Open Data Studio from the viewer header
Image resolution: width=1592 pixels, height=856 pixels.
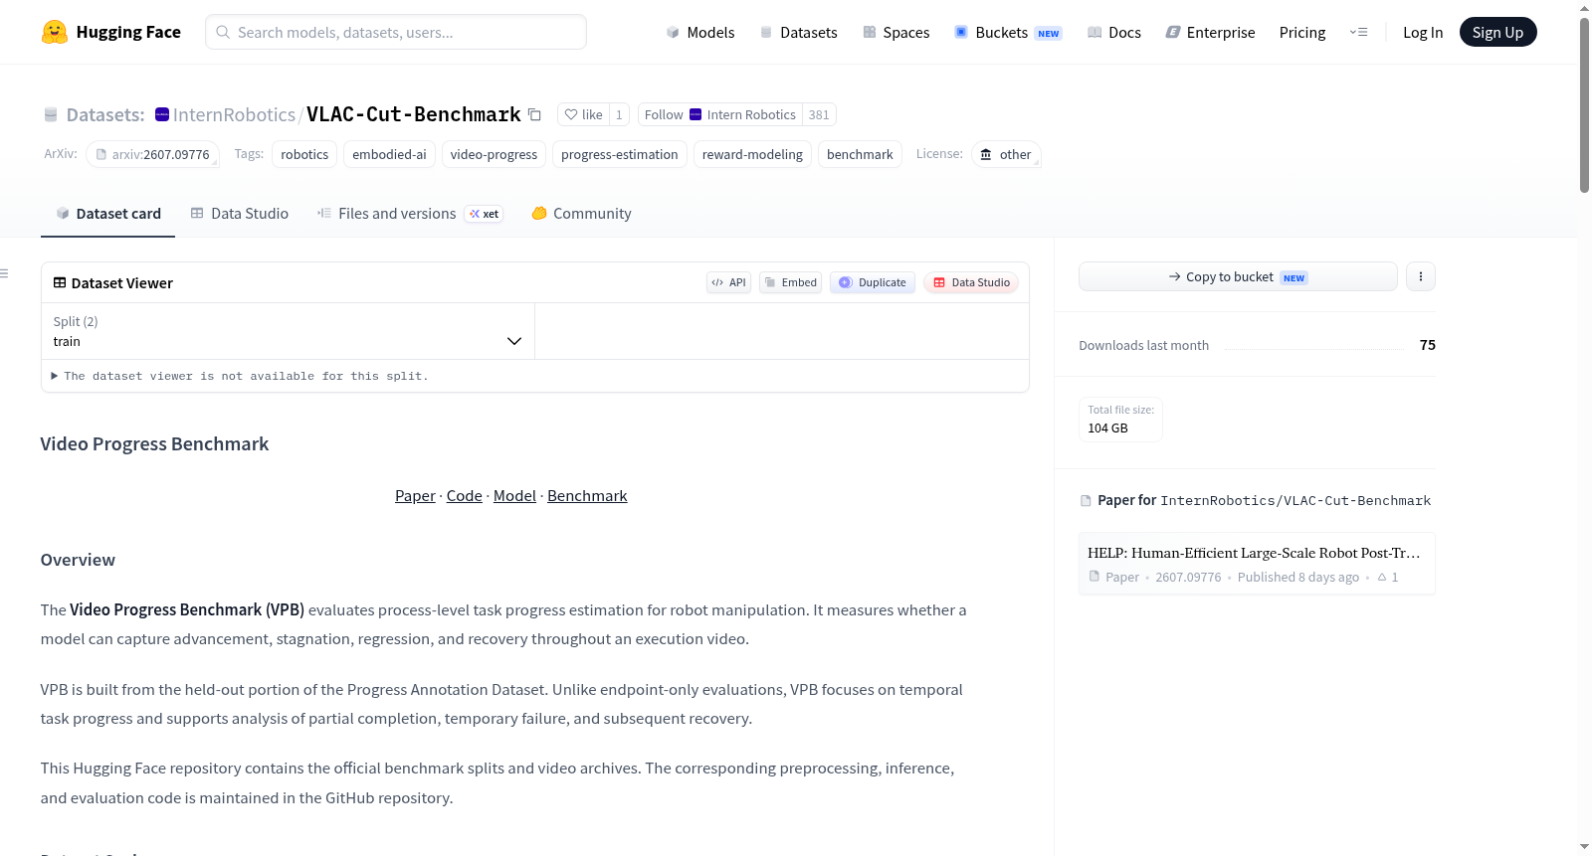click(x=971, y=282)
